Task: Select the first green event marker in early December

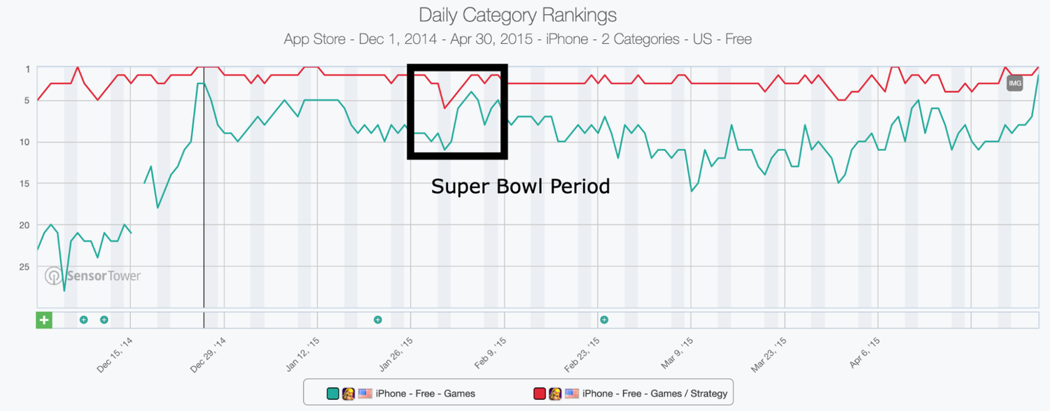Action: [83, 320]
